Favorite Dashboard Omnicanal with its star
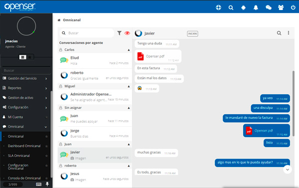Image resolution: width=299 pixels, height=188 pixels. coord(46,146)
